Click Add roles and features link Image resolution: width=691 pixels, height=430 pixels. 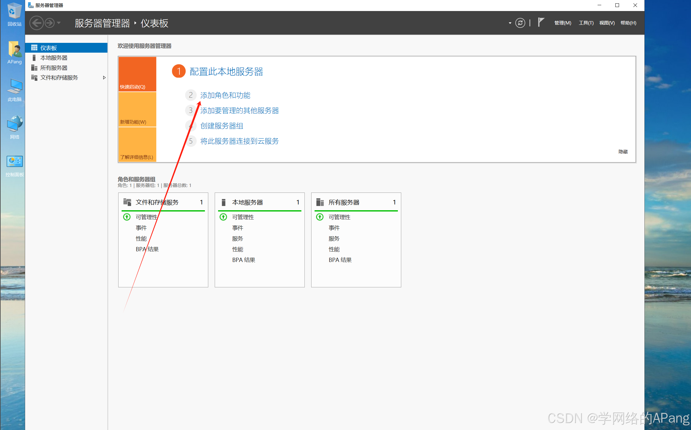coord(225,95)
